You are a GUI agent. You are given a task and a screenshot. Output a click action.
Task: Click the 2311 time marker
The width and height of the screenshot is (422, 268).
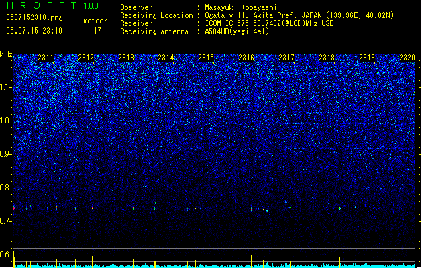pyautogui.click(x=46, y=58)
